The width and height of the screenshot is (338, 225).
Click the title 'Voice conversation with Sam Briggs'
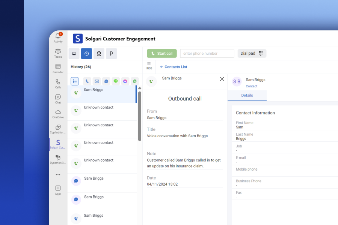pos(177,136)
